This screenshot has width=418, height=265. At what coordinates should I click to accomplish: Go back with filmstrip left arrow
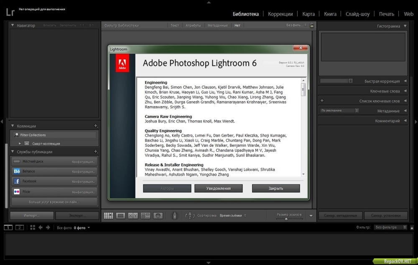41,227
